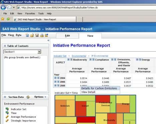
Task: Click the Favorites star icon
Action: (x=3, y=19)
